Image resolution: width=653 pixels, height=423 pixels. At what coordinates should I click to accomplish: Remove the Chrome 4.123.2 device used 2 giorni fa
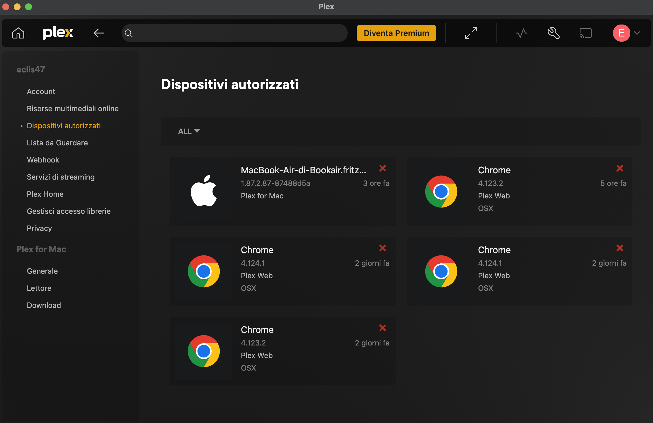pos(382,328)
